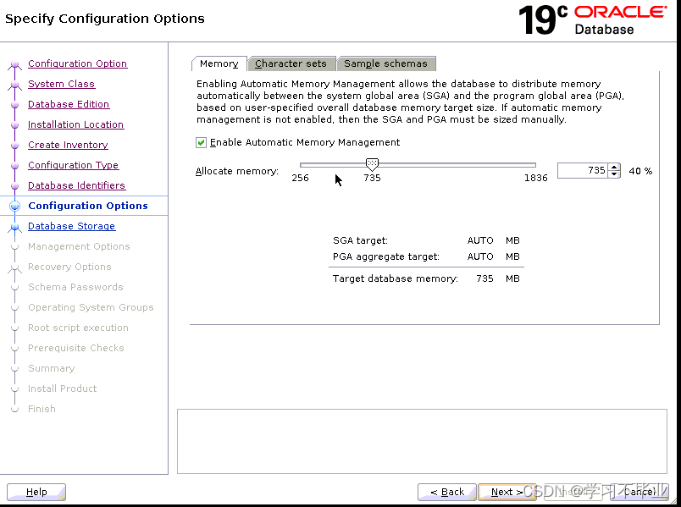
Task: Increase memory using the up spinner arrow
Action: (x=614, y=167)
